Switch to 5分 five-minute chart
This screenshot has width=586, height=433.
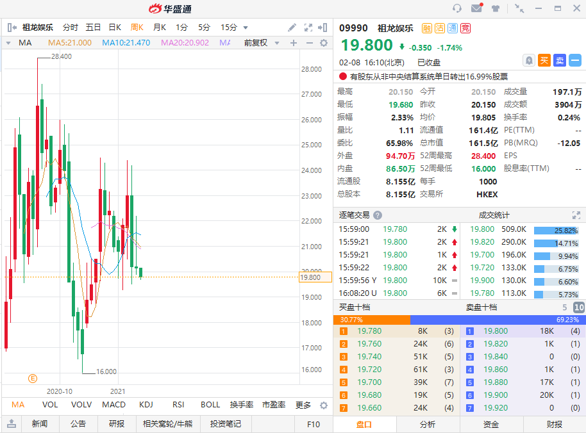click(x=204, y=28)
